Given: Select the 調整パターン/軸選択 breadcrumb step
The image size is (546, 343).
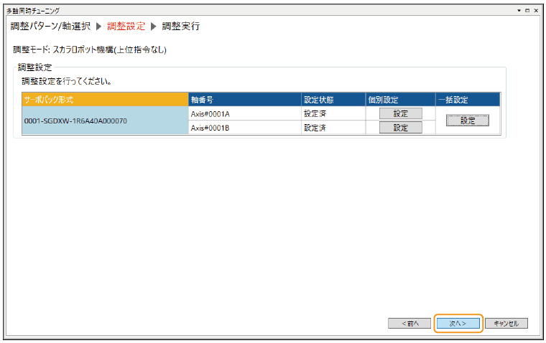Looking at the screenshot, I should tap(50, 27).
